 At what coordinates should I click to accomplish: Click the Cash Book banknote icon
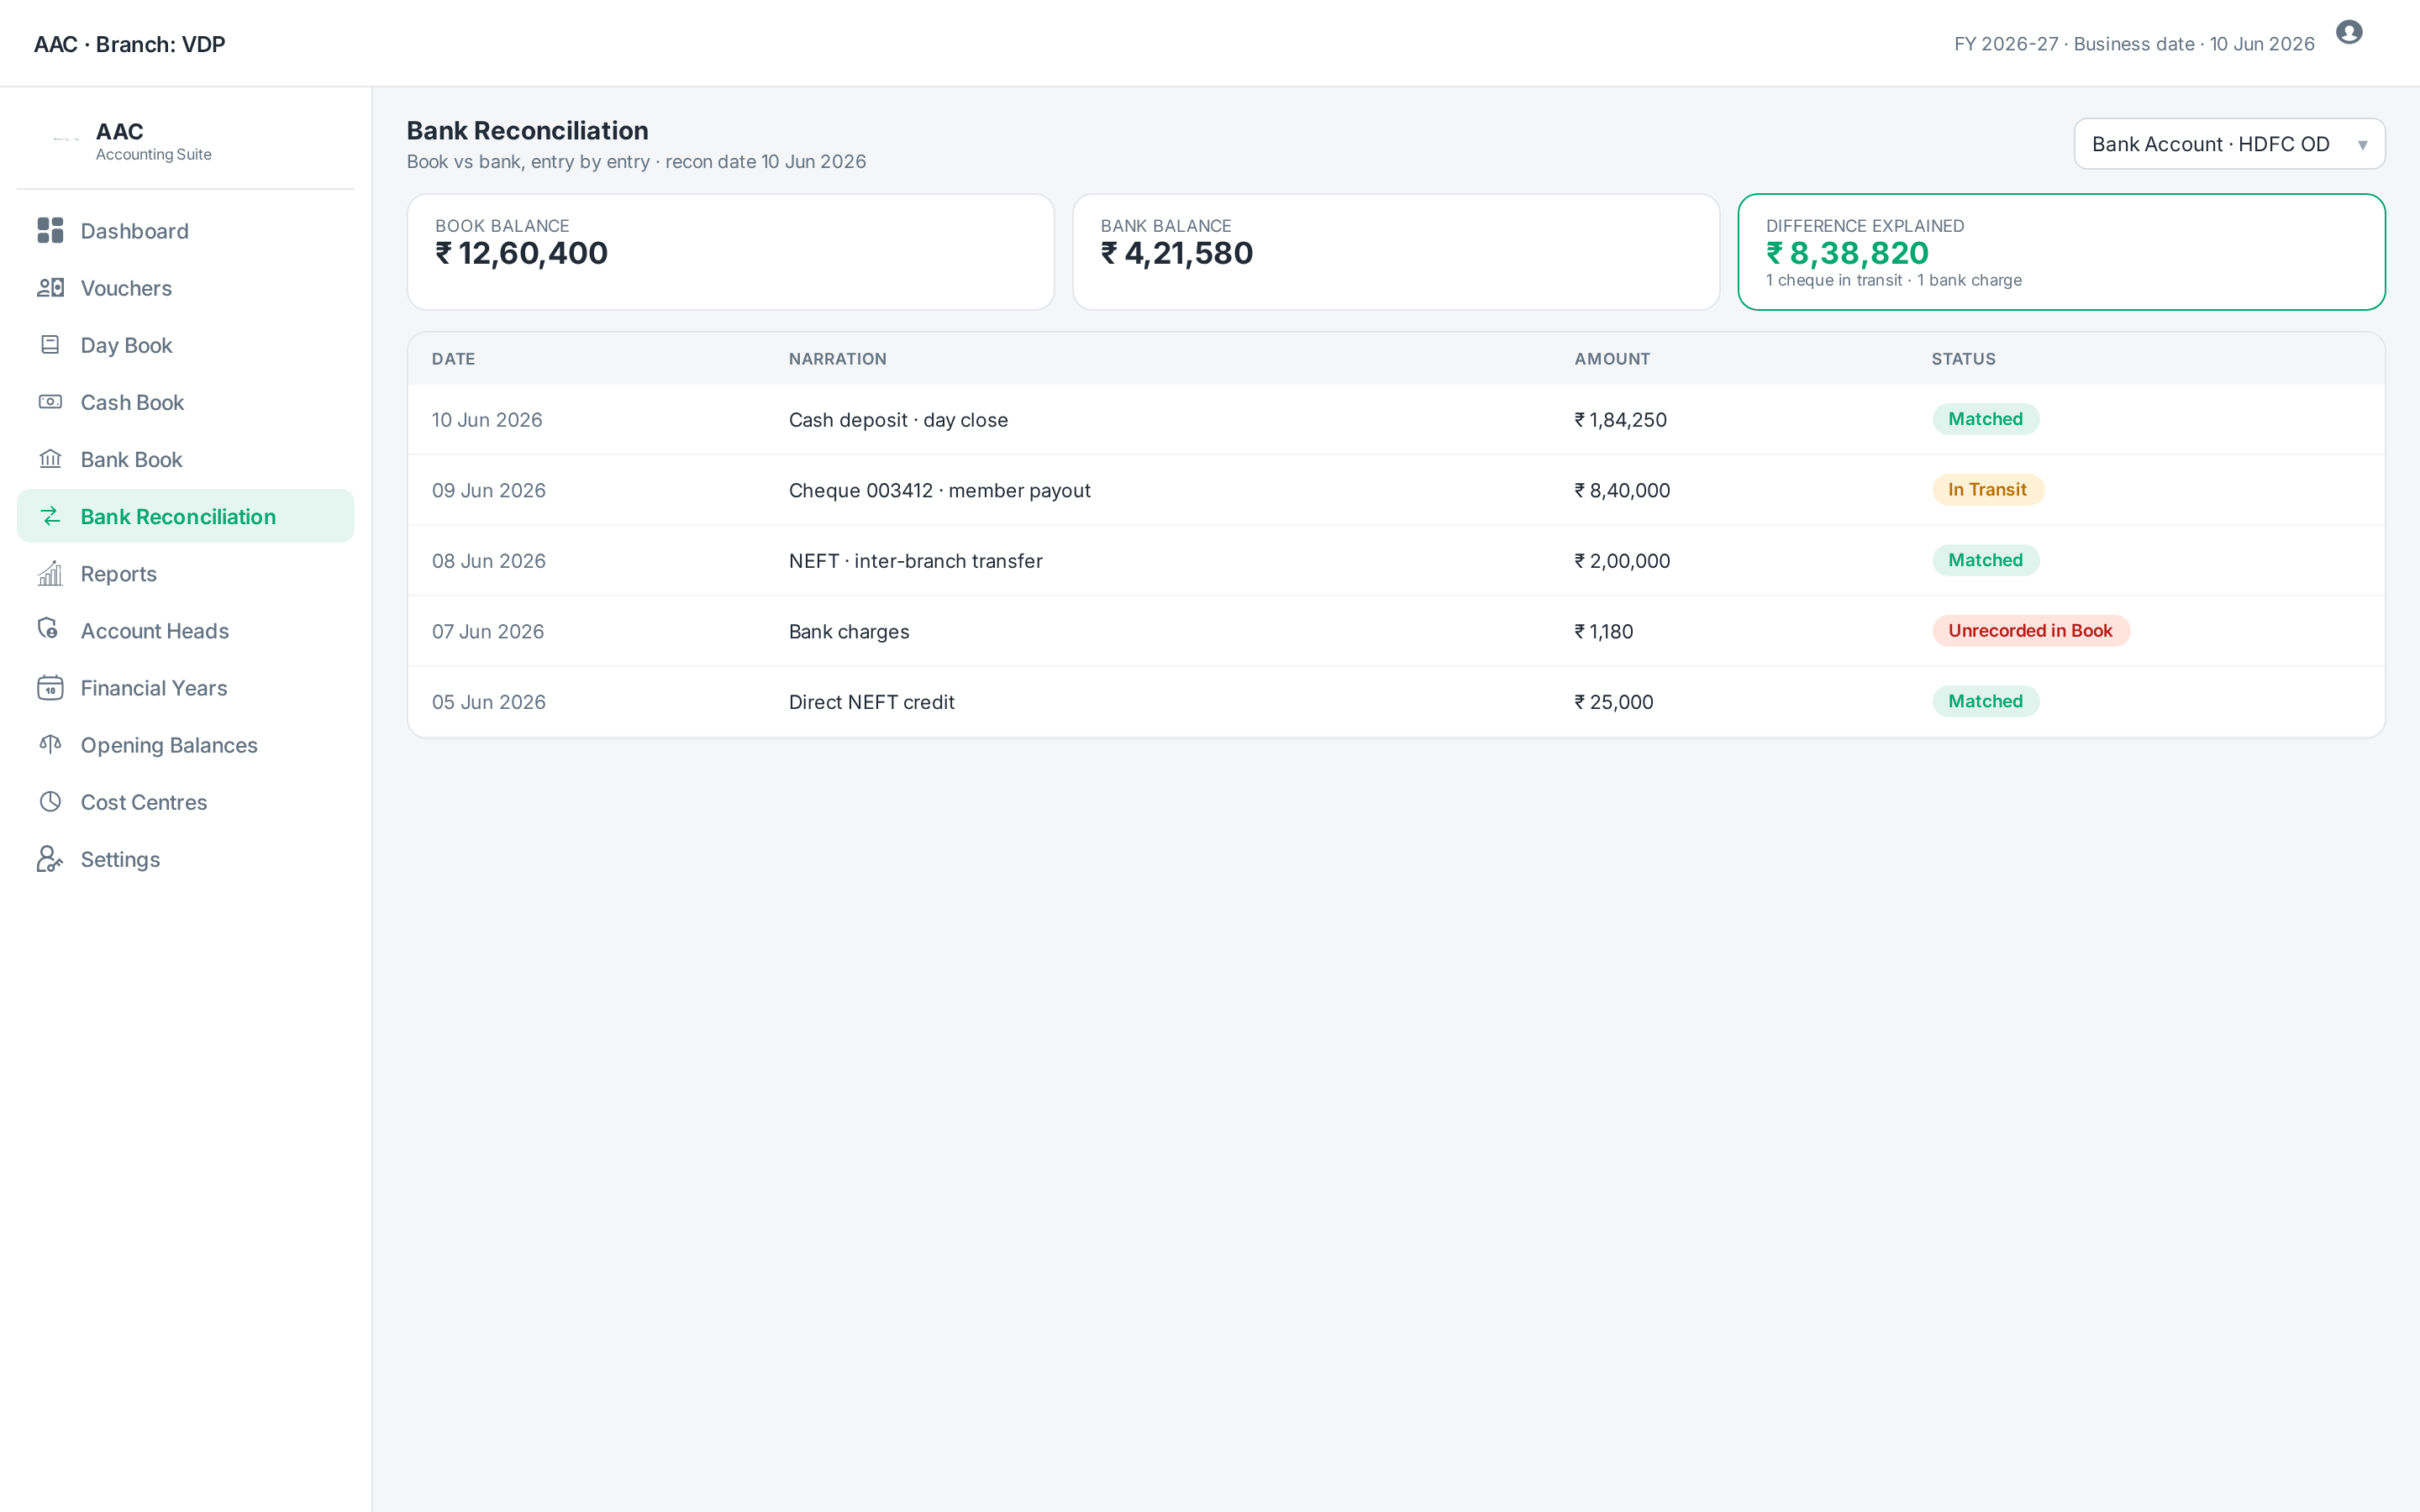coord(50,402)
